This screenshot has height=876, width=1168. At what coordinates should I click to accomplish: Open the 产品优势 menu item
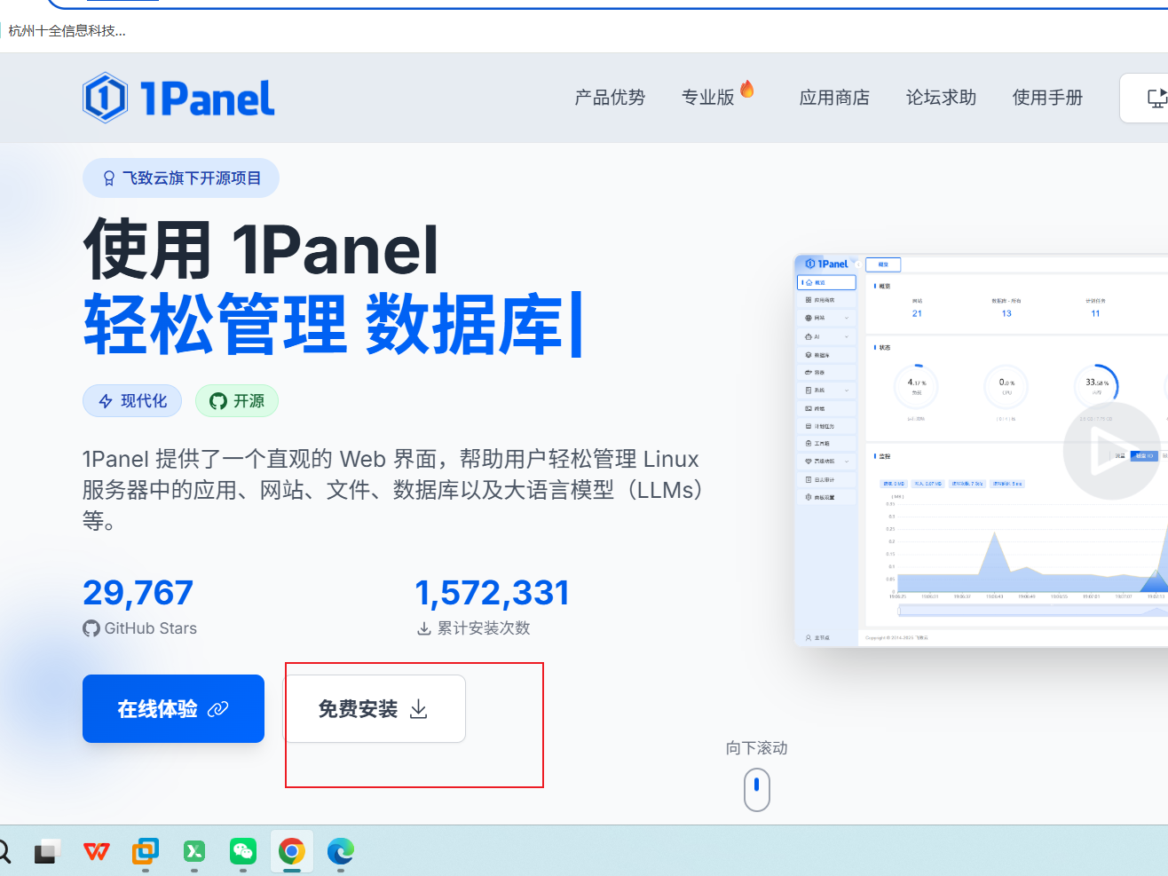click(x=610, y=98)
